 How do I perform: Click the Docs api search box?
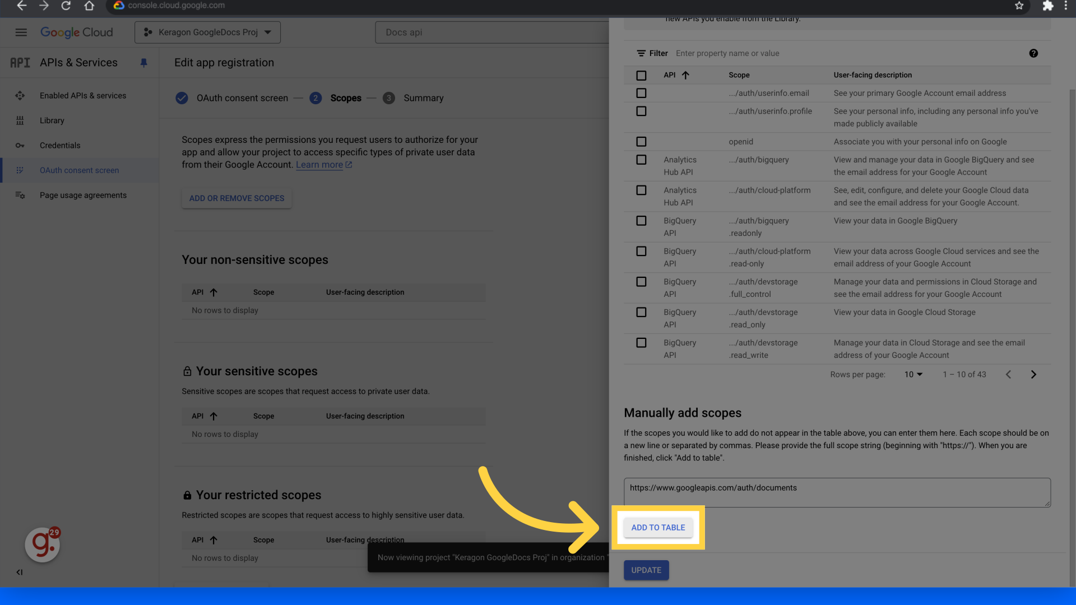pos(491,32)
